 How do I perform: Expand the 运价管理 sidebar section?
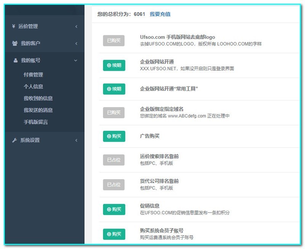[42, 27]
